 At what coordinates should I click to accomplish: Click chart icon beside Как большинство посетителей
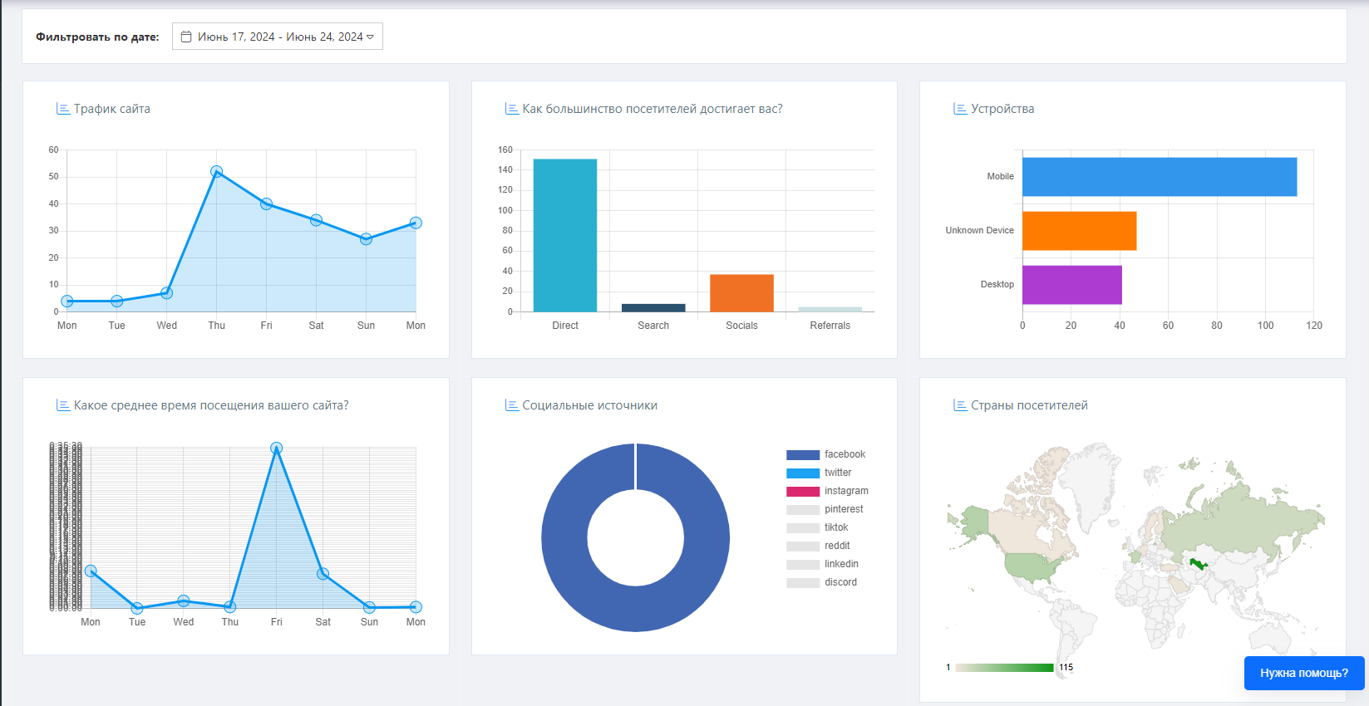point(511,109)
